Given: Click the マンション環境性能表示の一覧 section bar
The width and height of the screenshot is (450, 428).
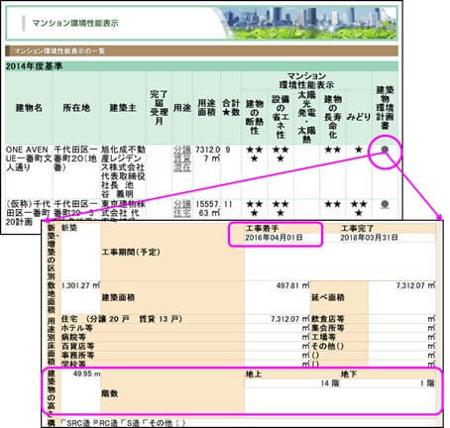Looking at the screenshot, I should [201, 51].
